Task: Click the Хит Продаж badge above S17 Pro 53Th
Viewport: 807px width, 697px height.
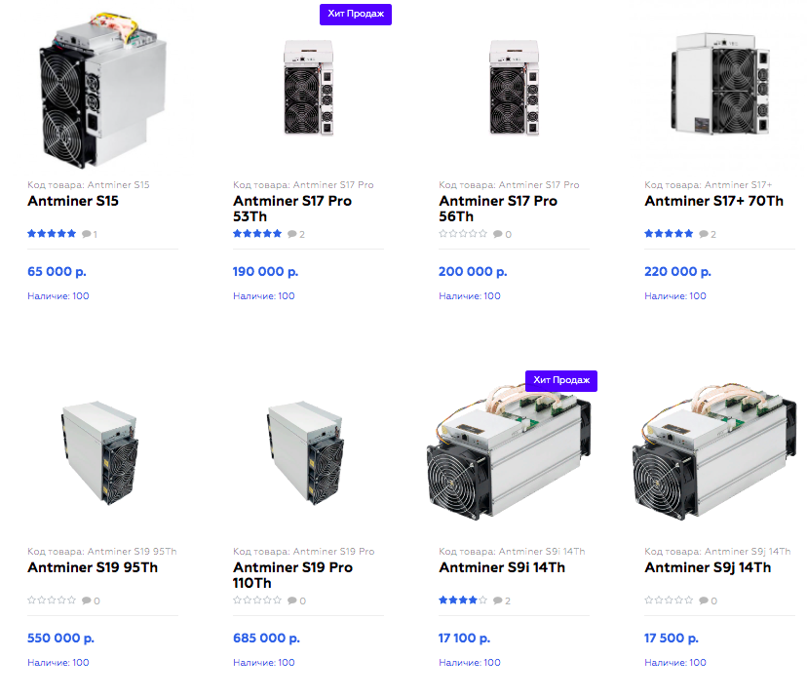Action: point(356,14)
